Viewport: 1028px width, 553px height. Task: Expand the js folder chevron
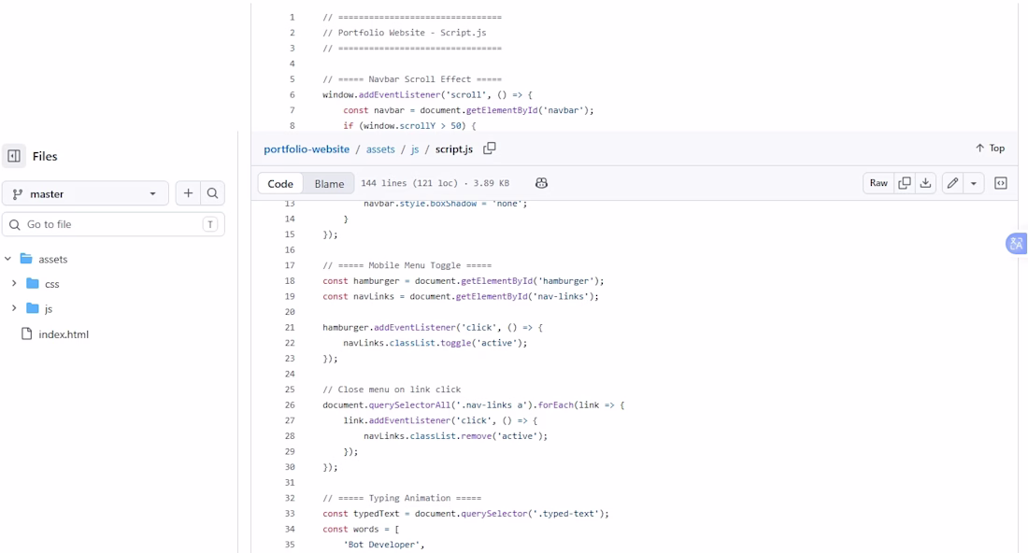[14, 308]
